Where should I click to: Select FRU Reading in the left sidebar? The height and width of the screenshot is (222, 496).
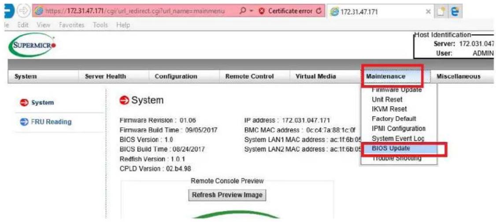tap(51, 122)
